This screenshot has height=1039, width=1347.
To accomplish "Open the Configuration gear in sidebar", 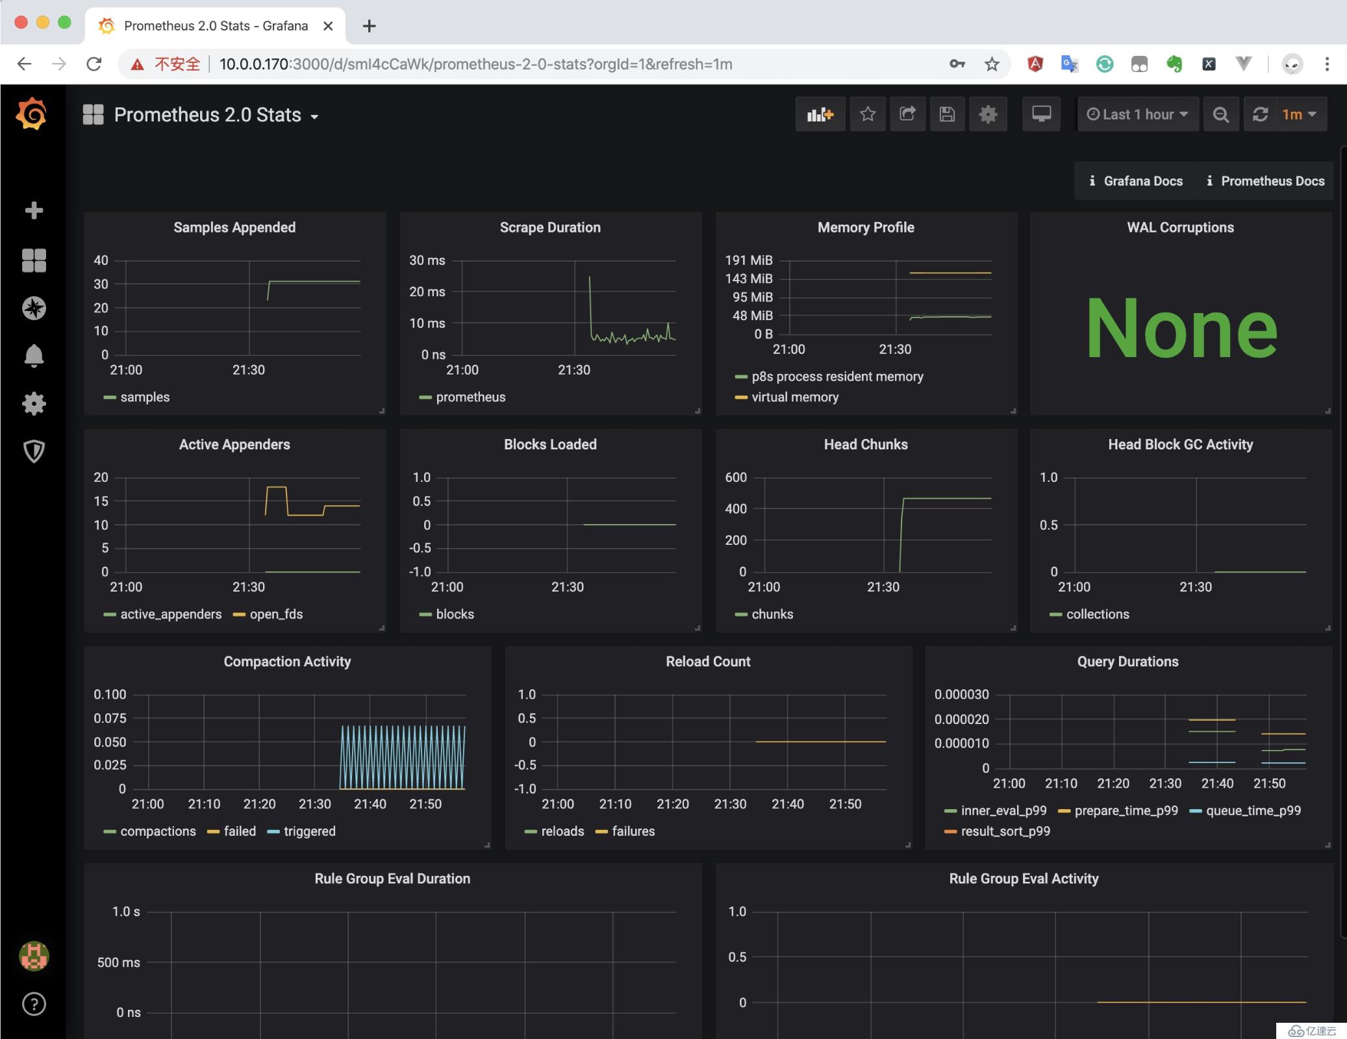I will point(34,404).
